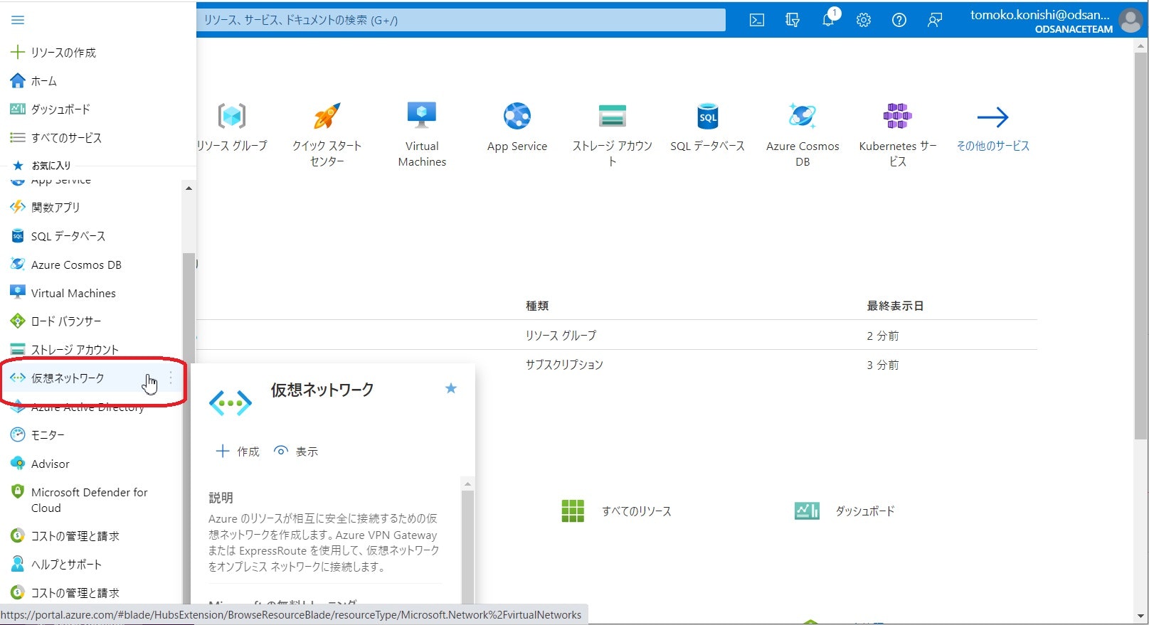
Task: Click モニター sidebar icon
Action: click(18, 435)
